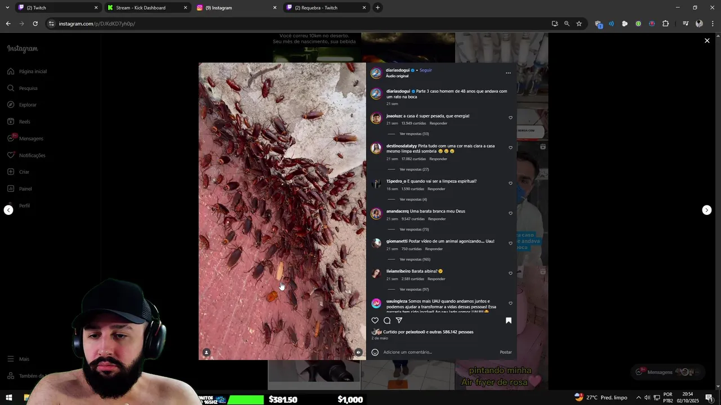Open media controls music icon
Viewport: 721px width, 405px height.
686,24
